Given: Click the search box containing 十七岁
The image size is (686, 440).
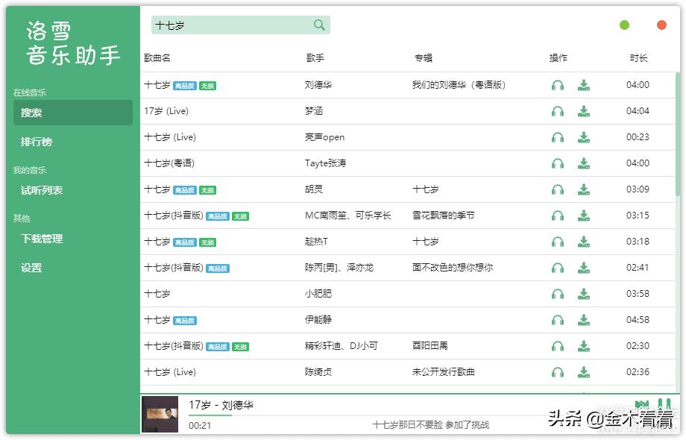Looking at the screenshot, I should (x=231, y=25).
